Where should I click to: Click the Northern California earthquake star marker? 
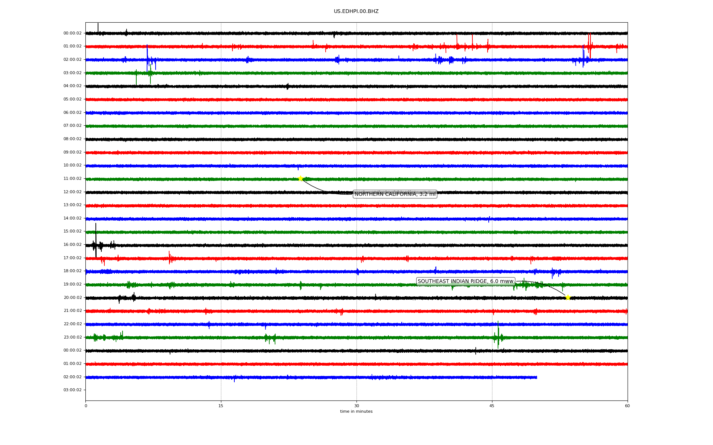pyautogui.click(x=300, y=178)
